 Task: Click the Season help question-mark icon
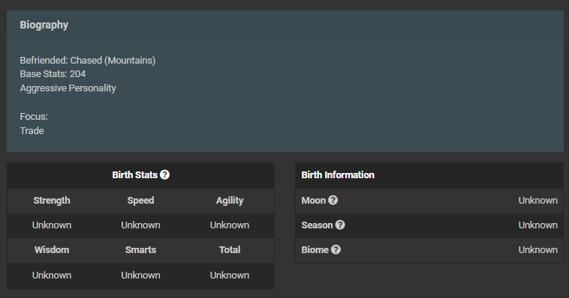[x=340, y=225]
